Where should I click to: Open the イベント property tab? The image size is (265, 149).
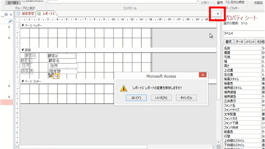point(250,42)
